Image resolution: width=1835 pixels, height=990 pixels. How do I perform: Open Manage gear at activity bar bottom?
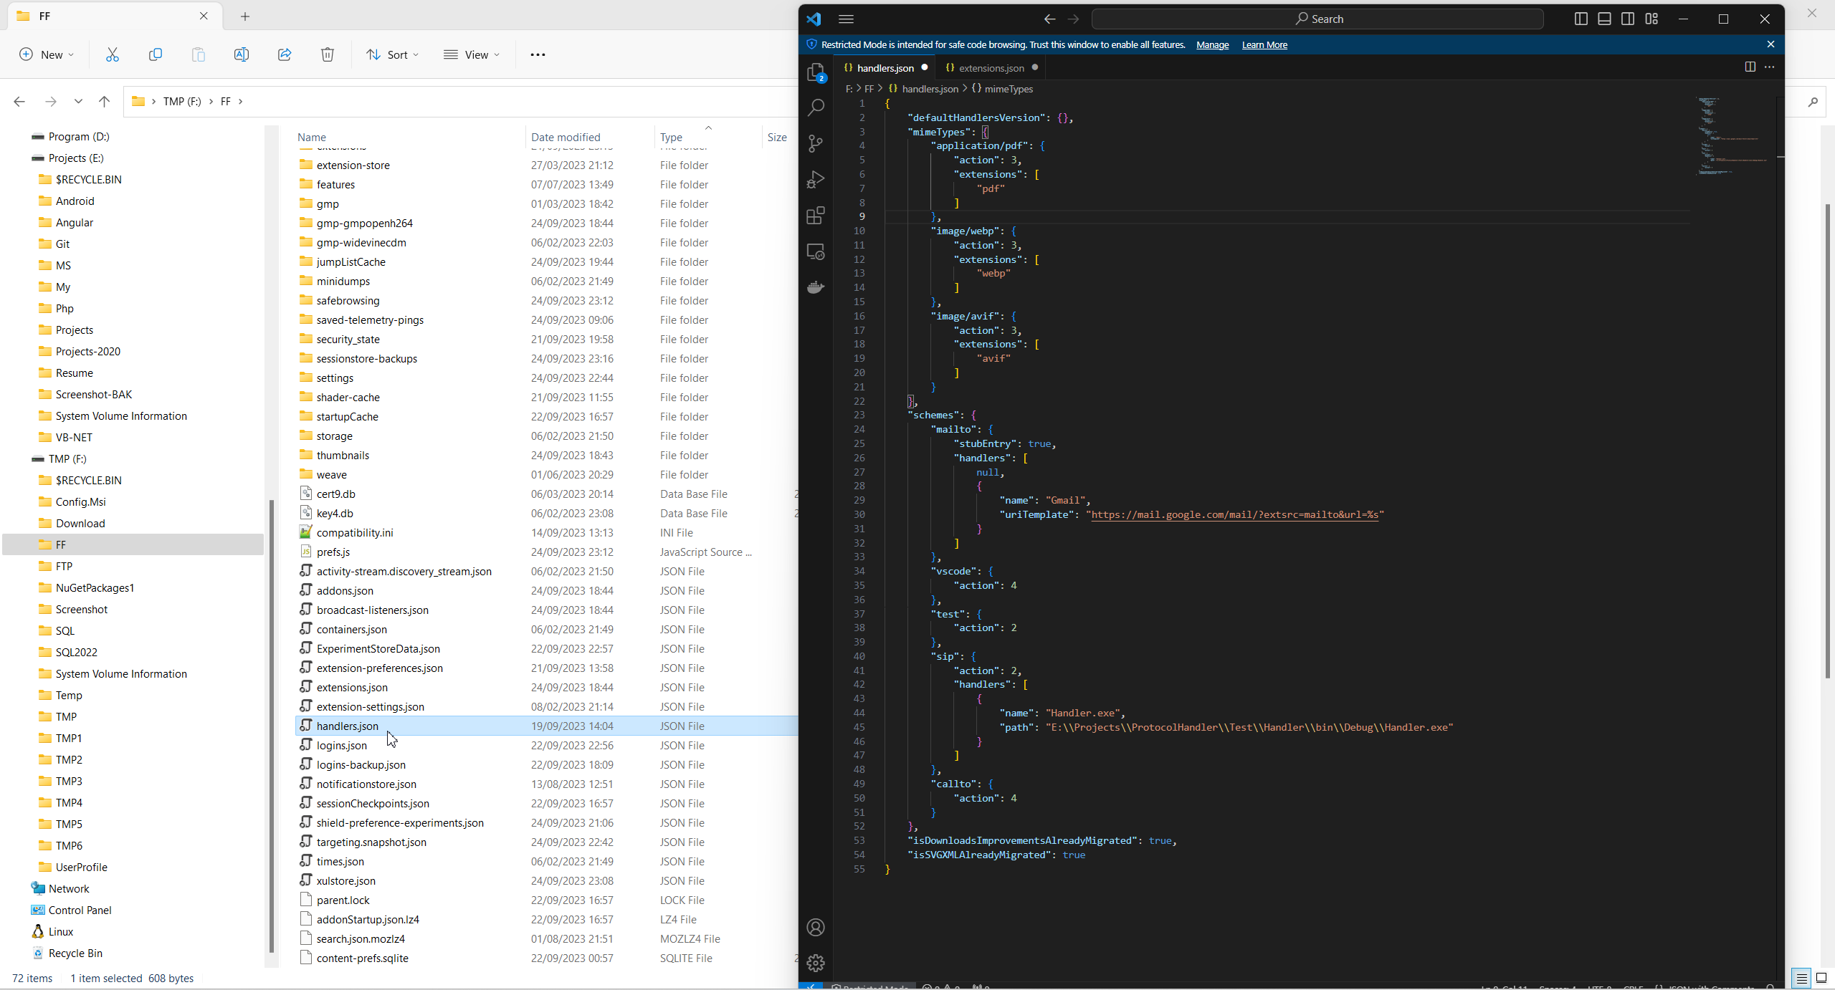point(816,963)
